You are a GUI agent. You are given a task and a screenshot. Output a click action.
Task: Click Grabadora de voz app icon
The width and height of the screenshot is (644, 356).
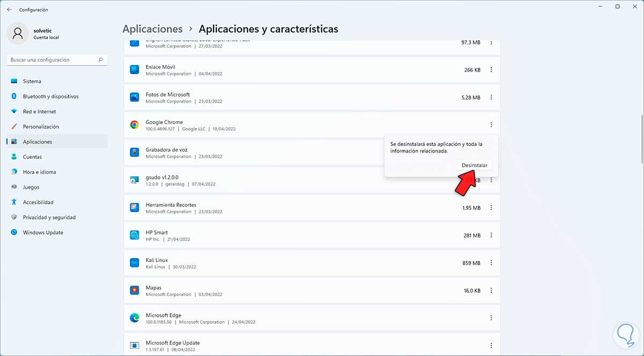tap(135, 152)
